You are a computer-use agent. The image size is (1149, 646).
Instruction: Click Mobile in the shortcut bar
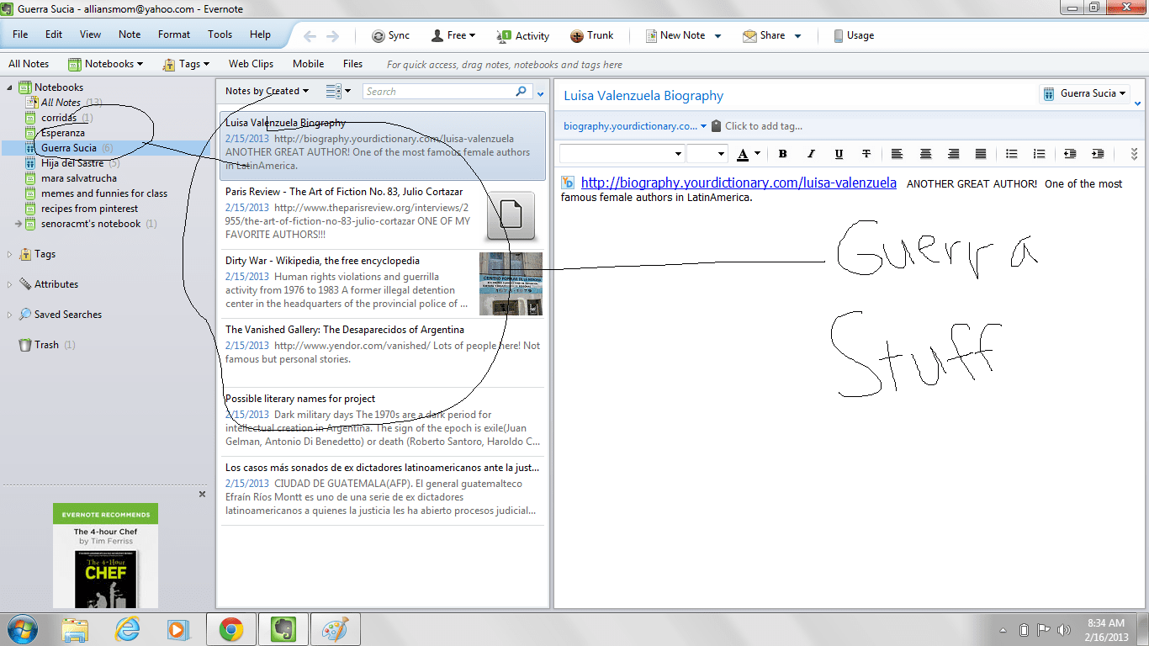(x=309, y=64)
